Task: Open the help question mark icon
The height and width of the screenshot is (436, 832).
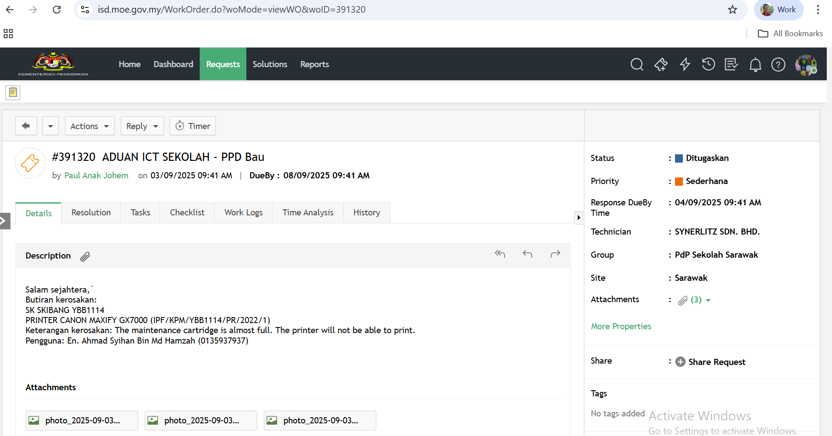Action: (x=778, y=65)
